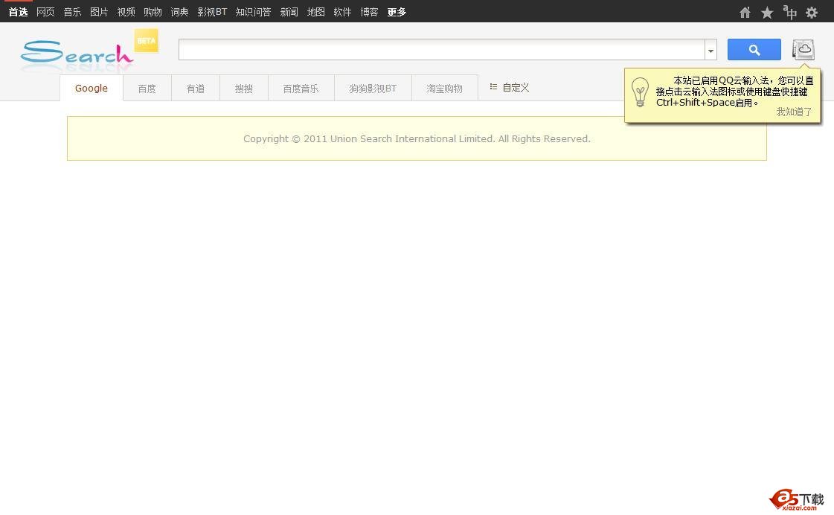Switch to the Google tab
Image resolution: width=834 pixels, height=515 pixels.
click(x=92, y=89)
